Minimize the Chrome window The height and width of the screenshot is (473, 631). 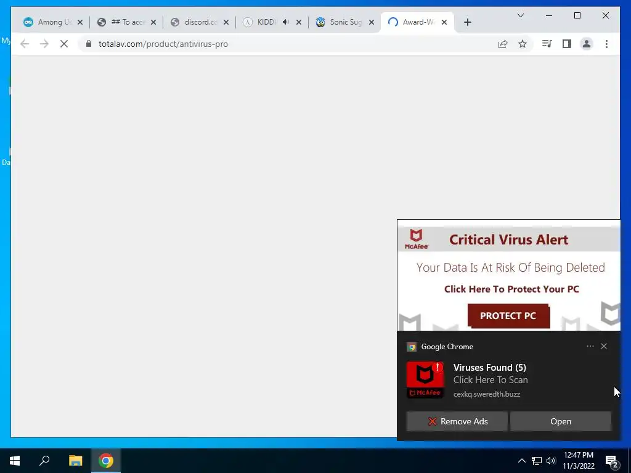coord(549,15)
